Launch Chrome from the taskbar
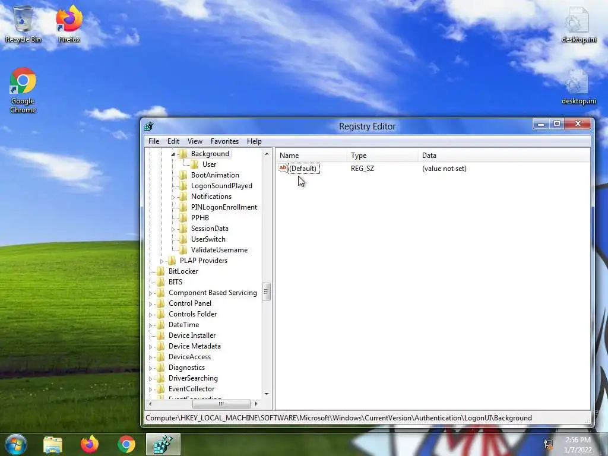The width and height of the screenshot is (608, 456). [126, 444]
